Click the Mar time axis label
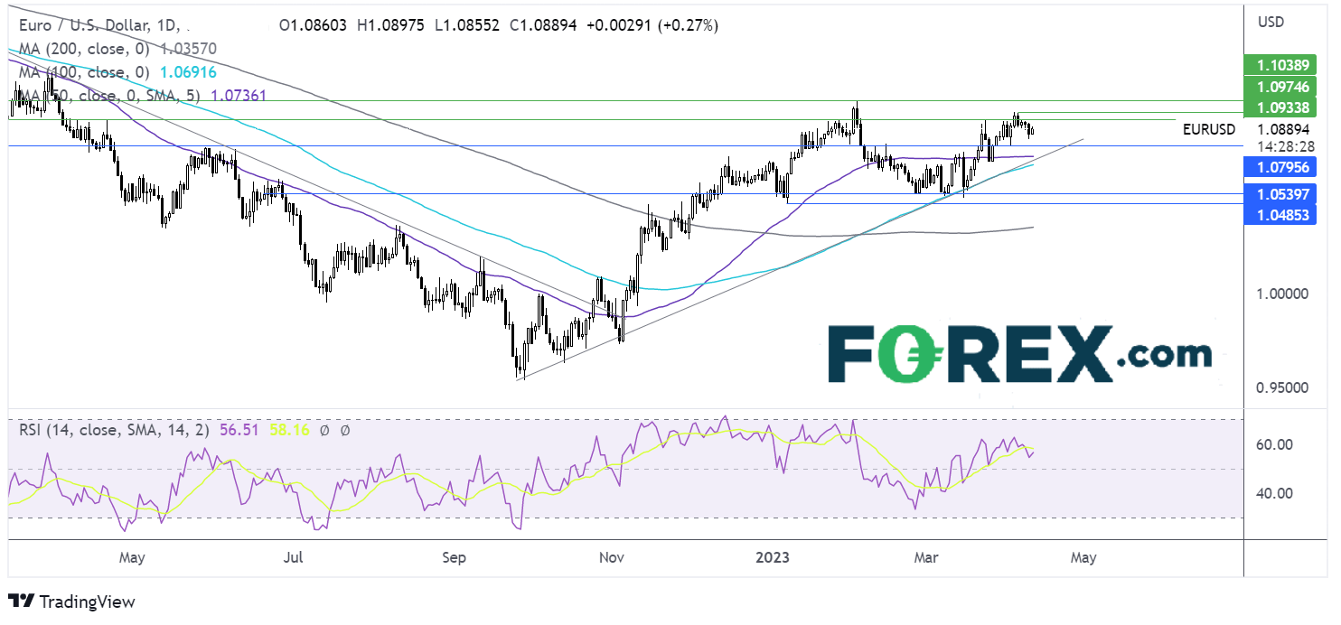This screenshot has width=1341, height=625. pyautogui.click(x=926, y=558)
